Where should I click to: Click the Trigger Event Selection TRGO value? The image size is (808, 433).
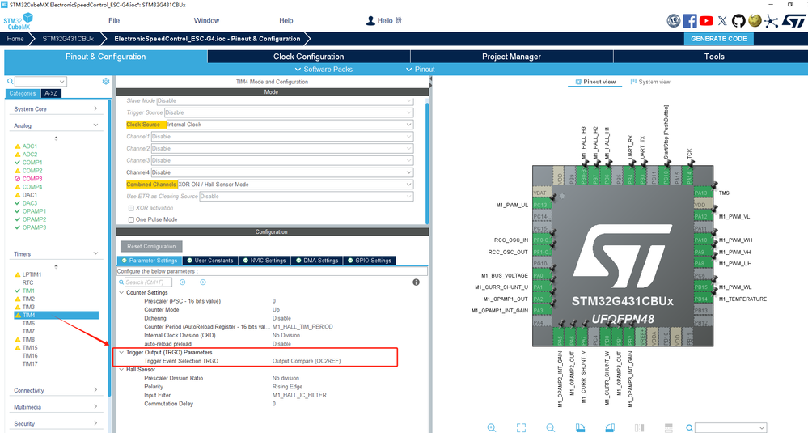[x=306, y=361]
